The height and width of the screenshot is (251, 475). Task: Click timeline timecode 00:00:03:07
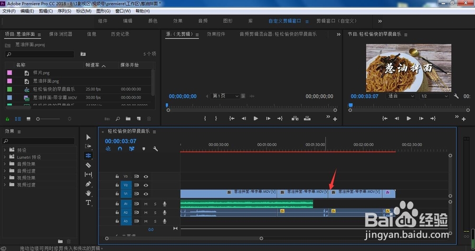coord(121,141)
